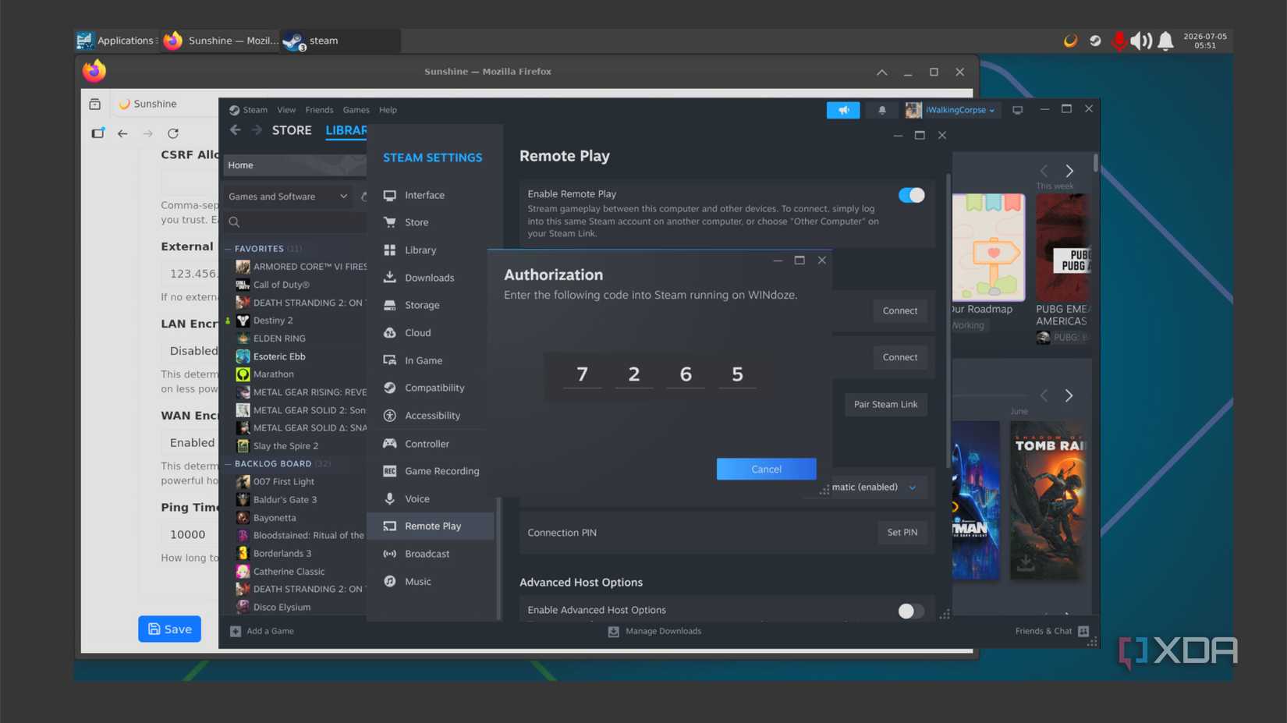Cancel the Authorization dialog
This screenshot has height=723, width=1287.
[766, 469]
